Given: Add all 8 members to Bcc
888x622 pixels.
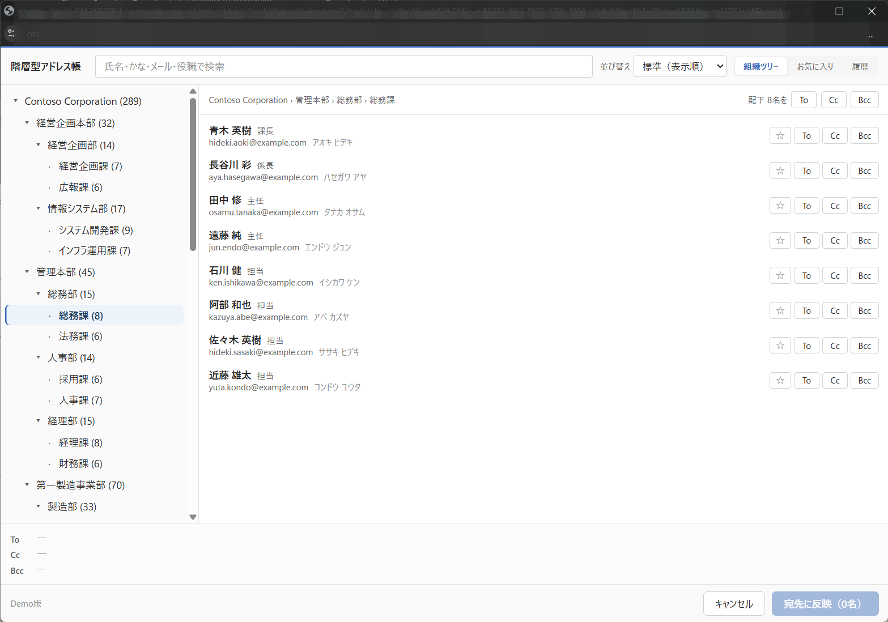Looking at the screenshot, I should click(864, 100).
